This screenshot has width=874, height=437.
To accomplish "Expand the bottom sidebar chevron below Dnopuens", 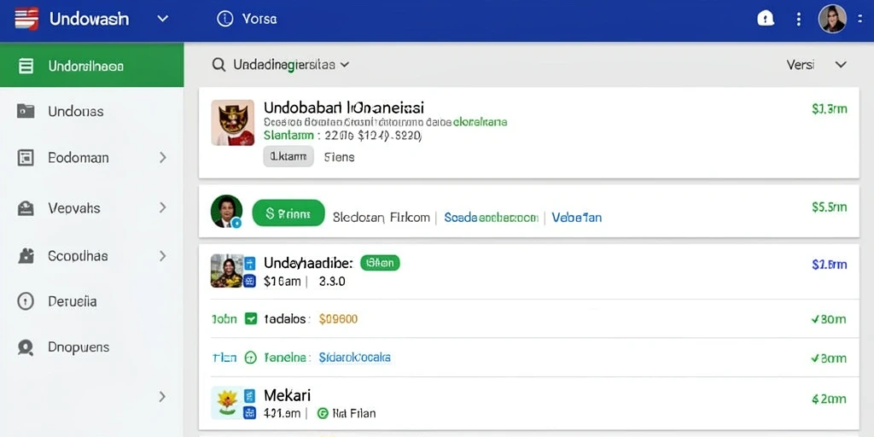I will (x=162, y=397).
